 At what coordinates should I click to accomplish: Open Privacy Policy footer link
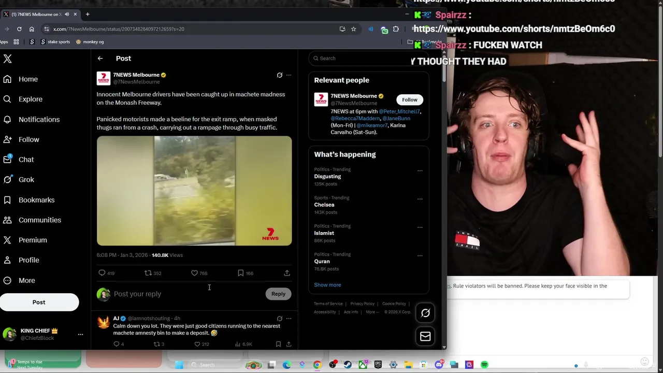(x=363, y=304)
